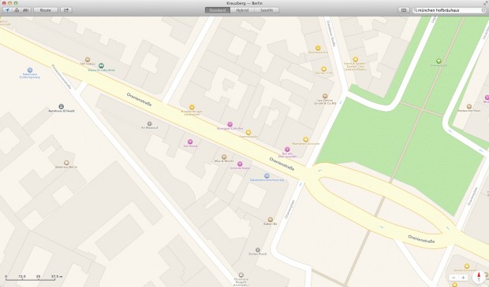Select pink pin left of Max & Moritz
Image resolution: width=489 pixels, height=287 pixels.
(190, 142)
